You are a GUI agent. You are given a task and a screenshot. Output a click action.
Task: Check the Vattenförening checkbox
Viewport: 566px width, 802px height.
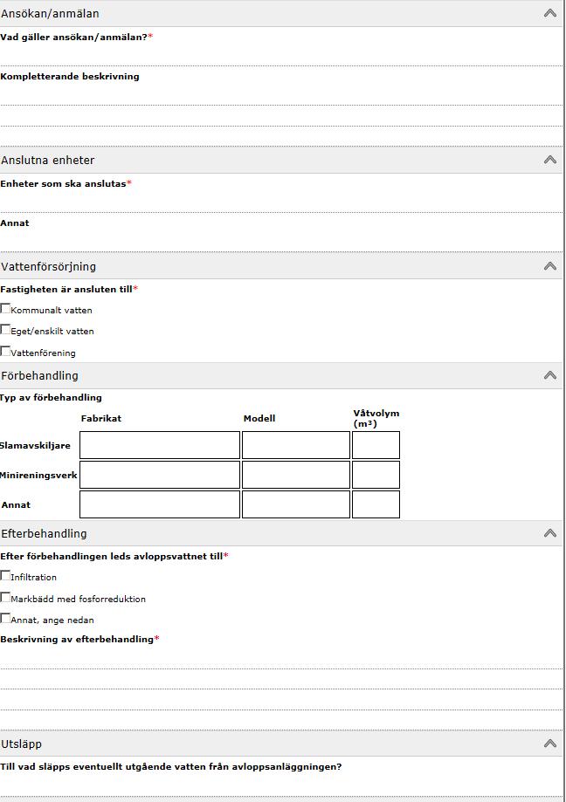click(x=5, y=351)
